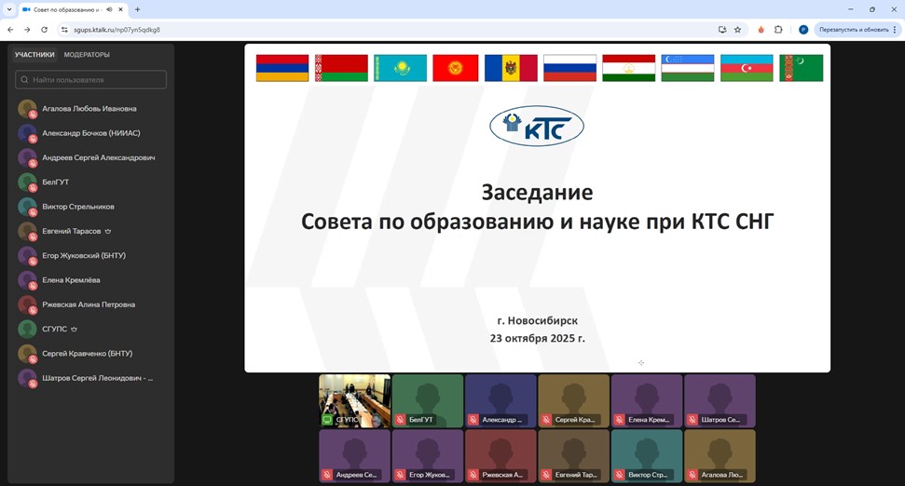Open the browser three-dot menu
Screen dimensions: 905x486
coord(897,29)
